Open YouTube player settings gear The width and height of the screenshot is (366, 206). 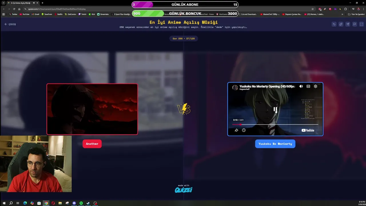pyautogui.click(x=315, y=86)
